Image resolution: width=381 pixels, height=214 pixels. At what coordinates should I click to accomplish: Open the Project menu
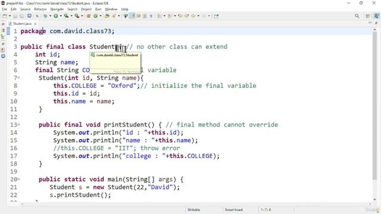[x=86, y=10]
